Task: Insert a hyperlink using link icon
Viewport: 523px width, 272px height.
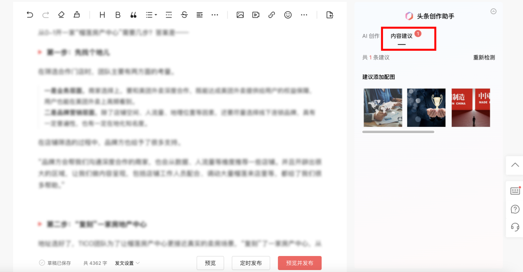Action: (x=272, y=15)
